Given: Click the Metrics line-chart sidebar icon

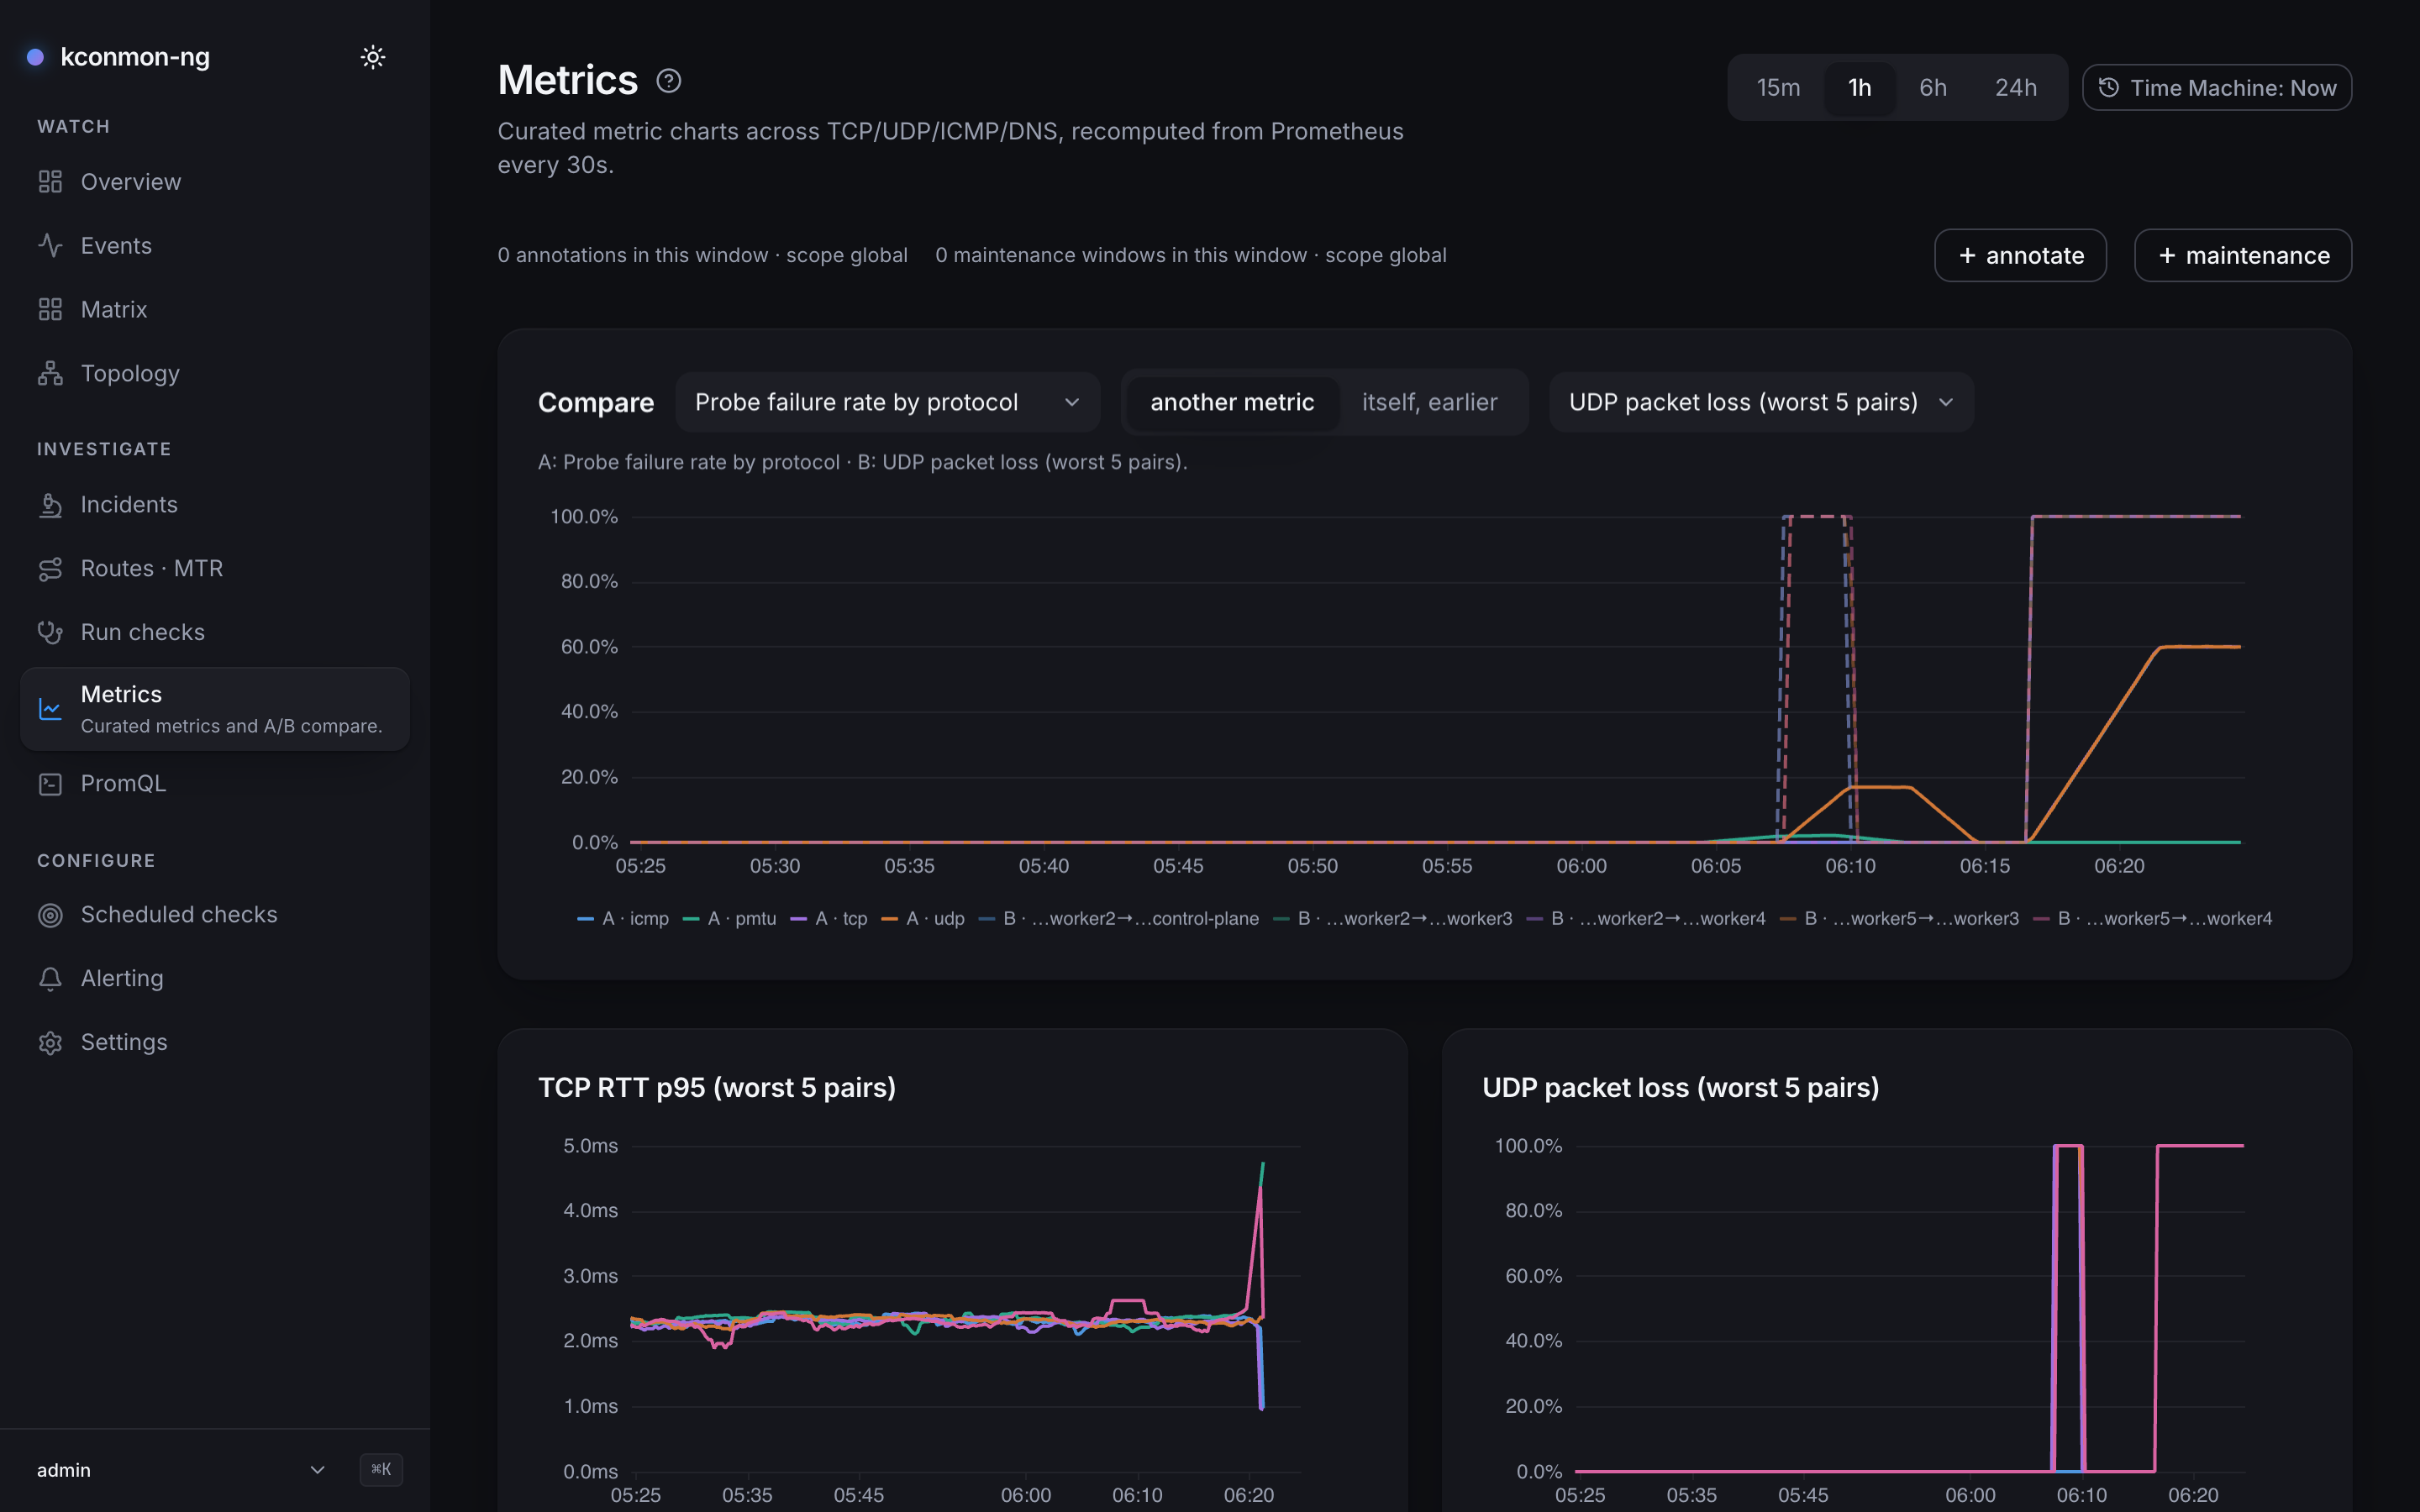Looking at the screenshot, I should click(x=50, y=709).
